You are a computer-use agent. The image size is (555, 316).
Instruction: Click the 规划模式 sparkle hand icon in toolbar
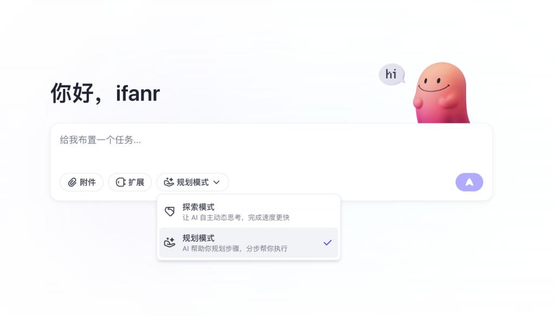point(169,182)
